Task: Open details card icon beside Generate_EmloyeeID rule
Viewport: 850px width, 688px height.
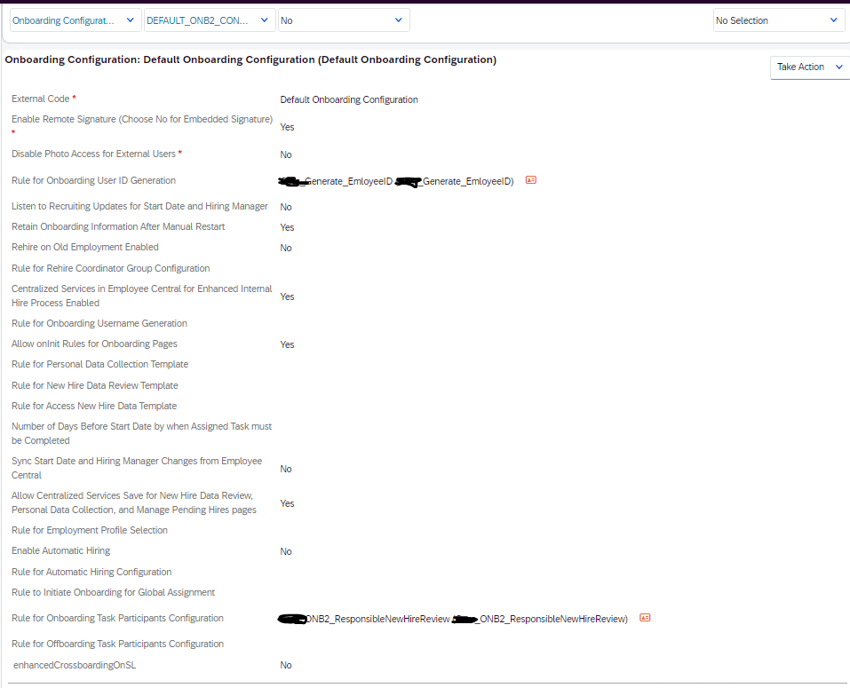Action: pos(531,180)
